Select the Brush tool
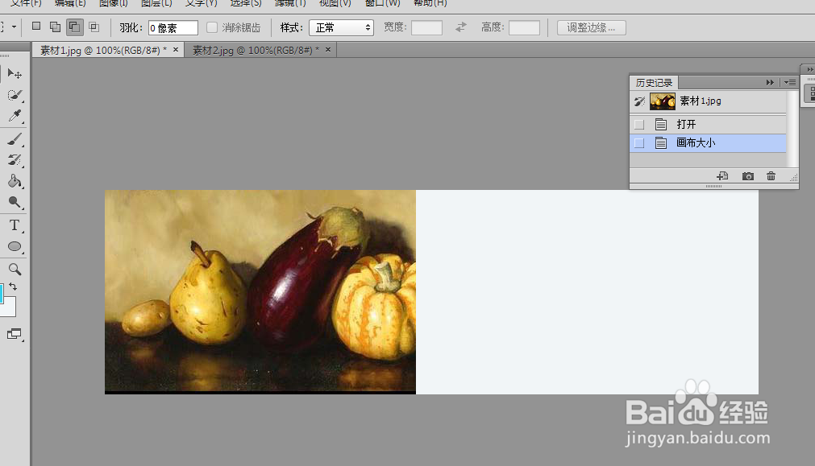This screenshot has height=466, width=815. pyautogui.click(x=15, y=139)
